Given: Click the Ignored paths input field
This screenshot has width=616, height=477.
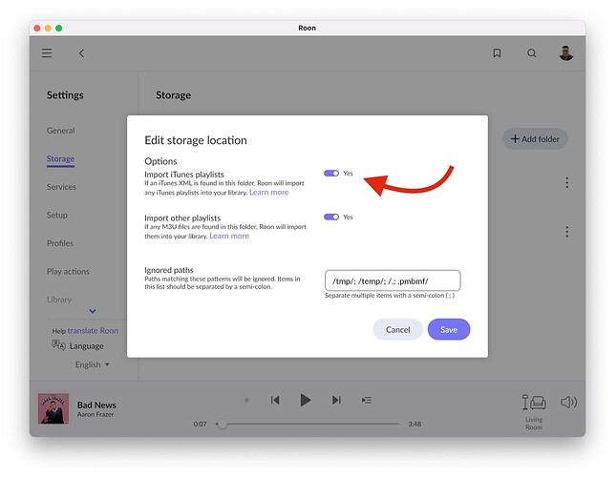Looking at the screenshot, I should click(x=393, y=280).
